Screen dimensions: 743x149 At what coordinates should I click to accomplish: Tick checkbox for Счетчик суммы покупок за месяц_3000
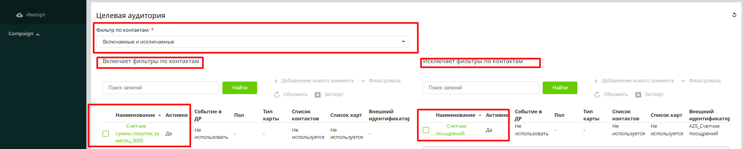pyautogui.click(x=106, y=134)
